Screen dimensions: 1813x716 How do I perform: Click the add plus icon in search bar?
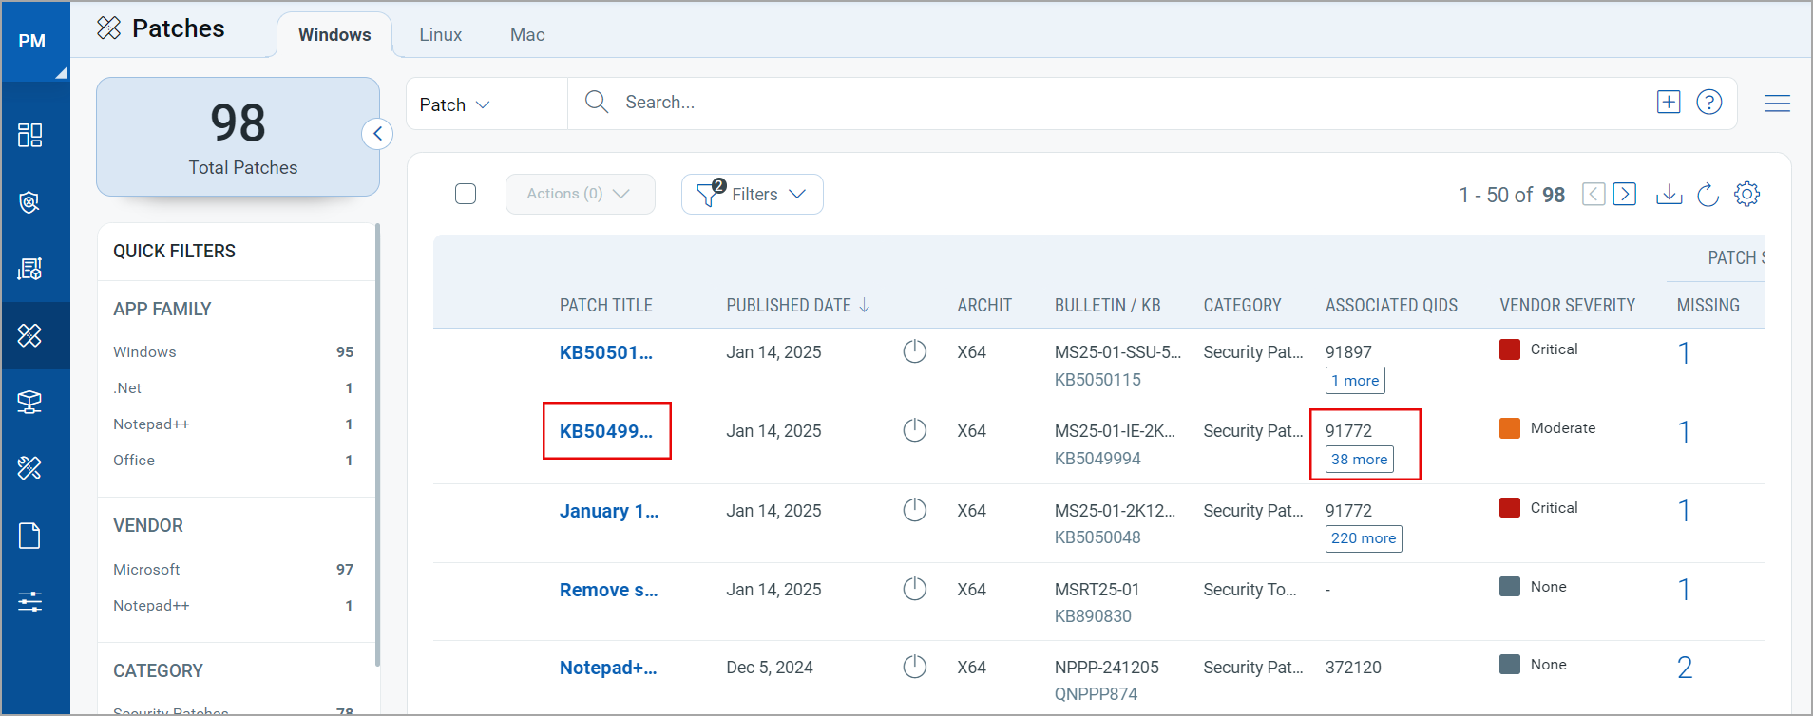(1669, 103)
